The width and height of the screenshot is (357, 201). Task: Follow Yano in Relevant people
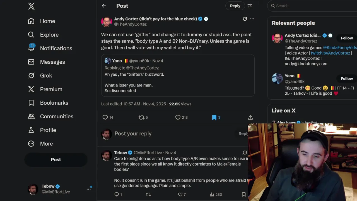(347, 78)
